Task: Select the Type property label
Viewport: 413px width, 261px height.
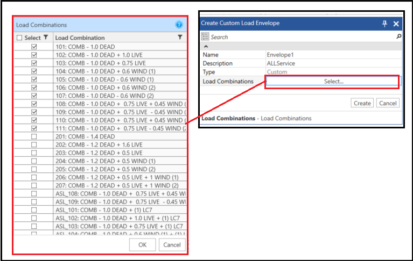Action: [208, 72]
